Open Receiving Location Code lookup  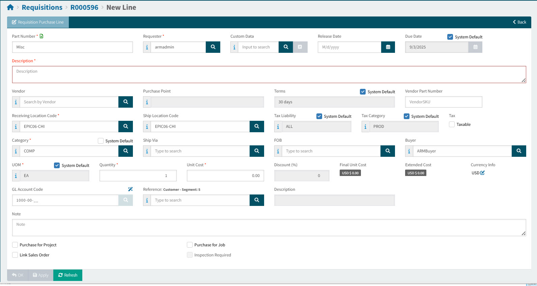(125, 127)
